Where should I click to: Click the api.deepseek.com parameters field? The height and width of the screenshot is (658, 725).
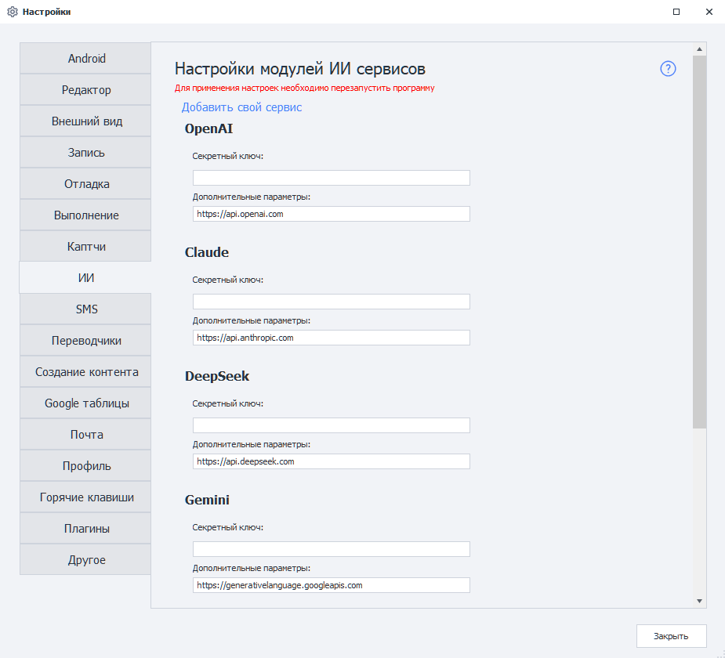[331, 461]
